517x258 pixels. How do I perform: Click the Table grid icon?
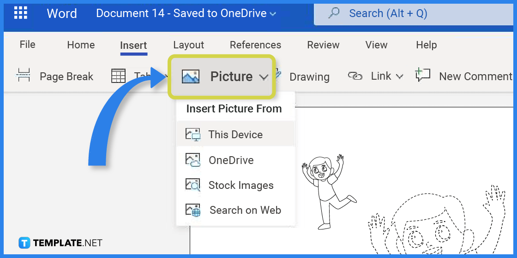click(118, 76)
